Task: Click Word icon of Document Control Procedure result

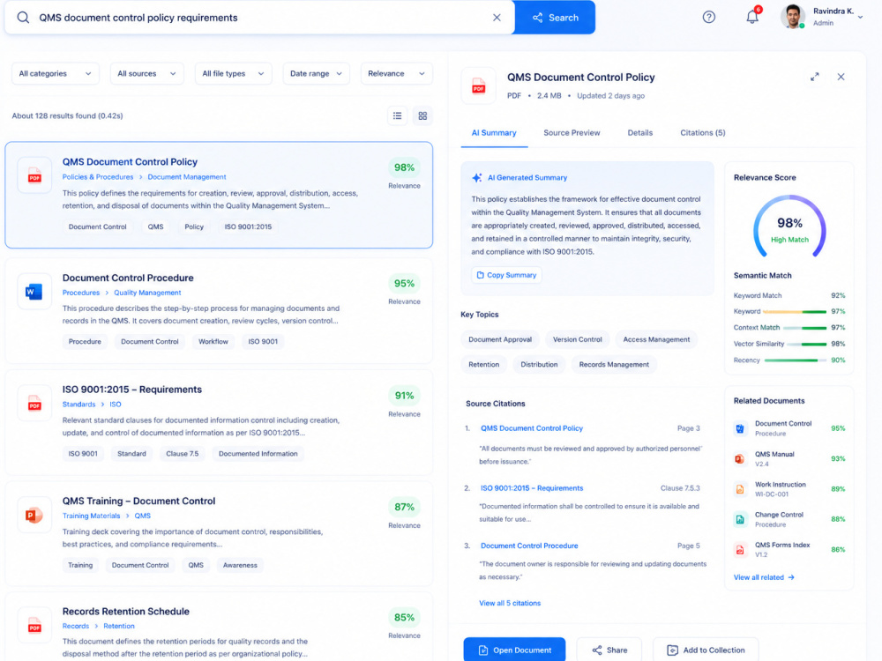Action: [x=35, y=291]
